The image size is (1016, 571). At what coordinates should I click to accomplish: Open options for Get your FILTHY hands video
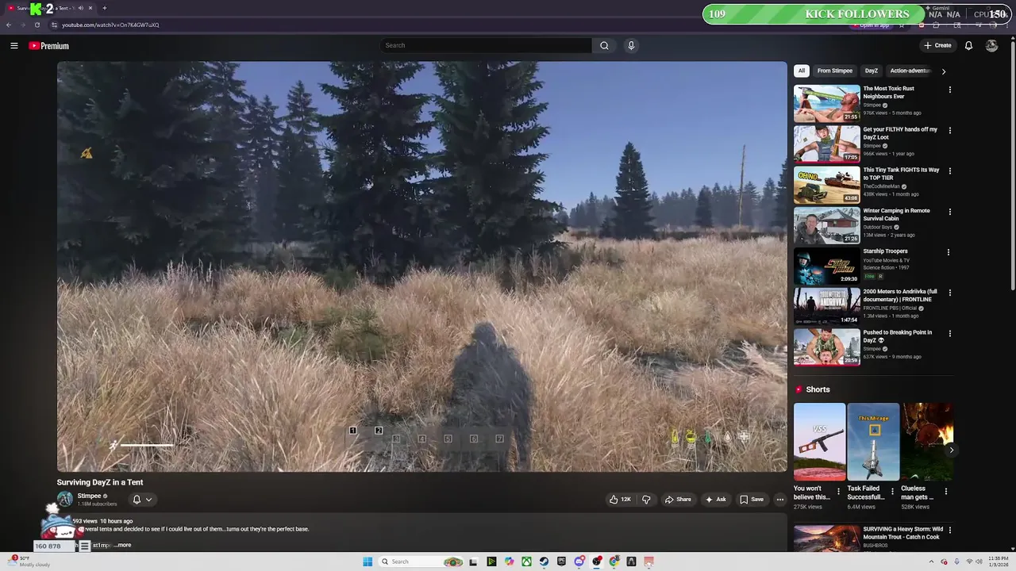949,130
